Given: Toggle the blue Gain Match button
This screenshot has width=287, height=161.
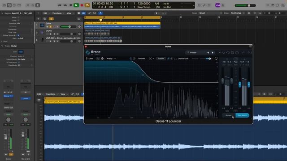Looking at the screenshot, I should [242, 115].
